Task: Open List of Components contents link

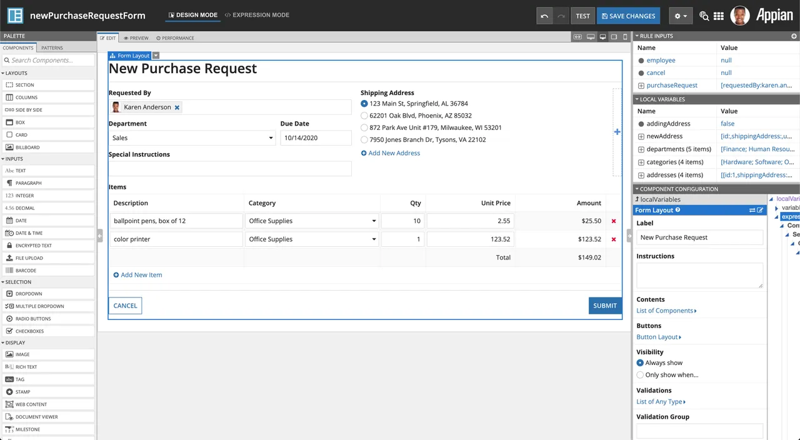Action: [666, 311]
